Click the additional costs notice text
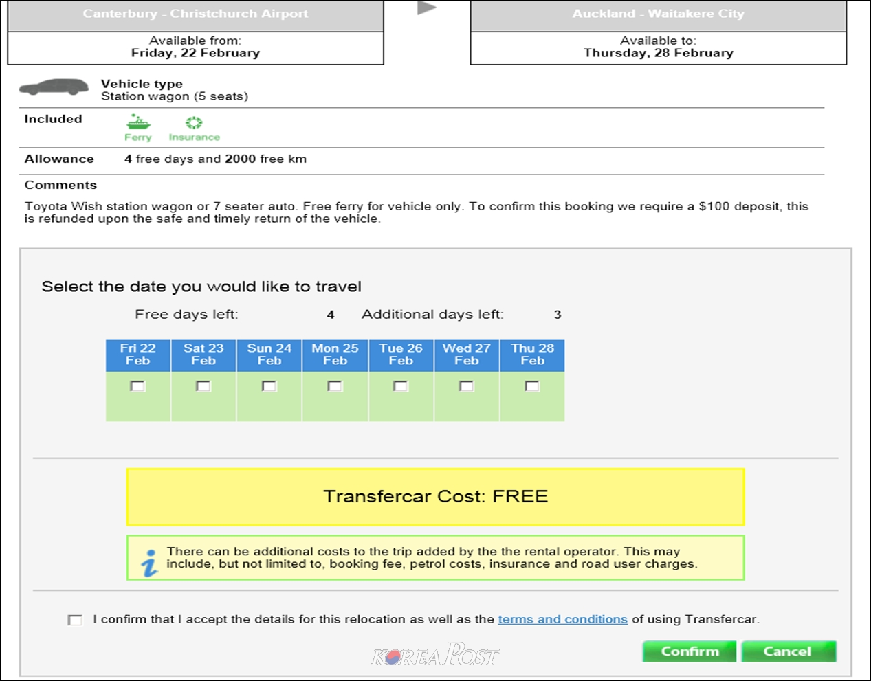Screen dimensions: 871x681 tap(432, 557)
